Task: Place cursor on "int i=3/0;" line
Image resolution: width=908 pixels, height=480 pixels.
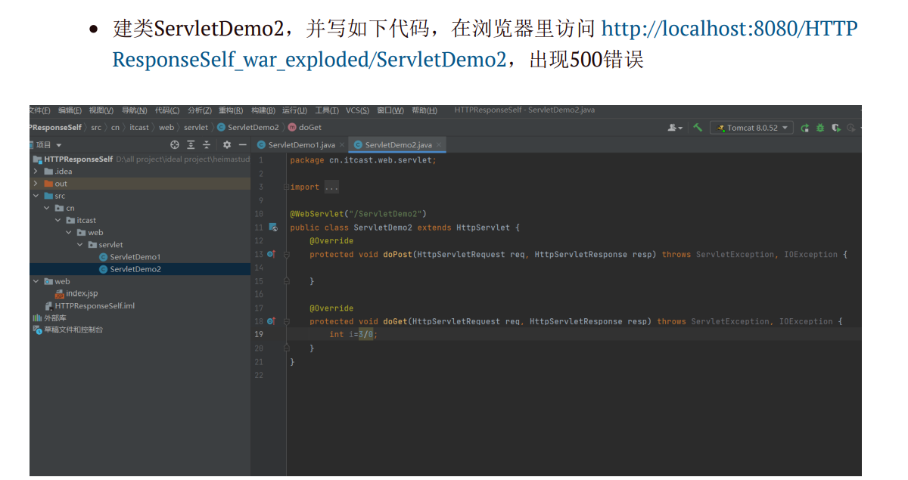Action: pos(353,335)
